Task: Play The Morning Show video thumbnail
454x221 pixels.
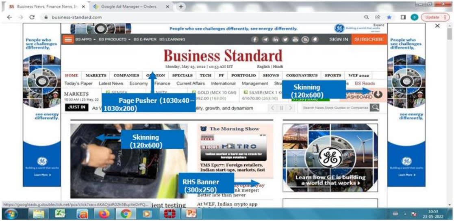Action: (233, 147)
